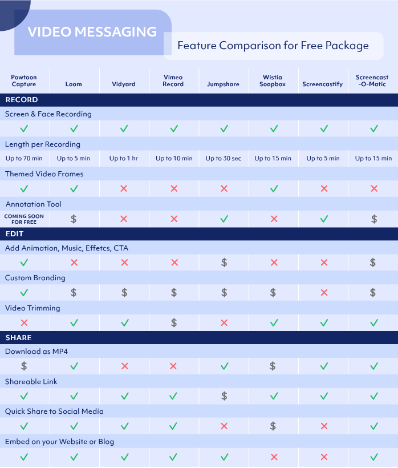Click the VIDEO MESSAGING title banner
Image resolution: width=398 pixels, height=468 pixels.
pyautogui.click(x=92, y=32)
